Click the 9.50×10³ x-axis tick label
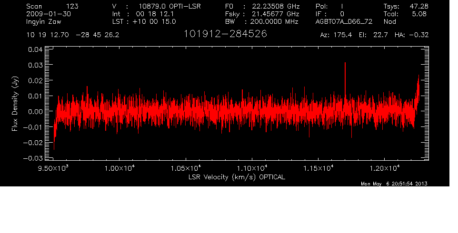This screenshot has height=233, width=458. point(53,168)
